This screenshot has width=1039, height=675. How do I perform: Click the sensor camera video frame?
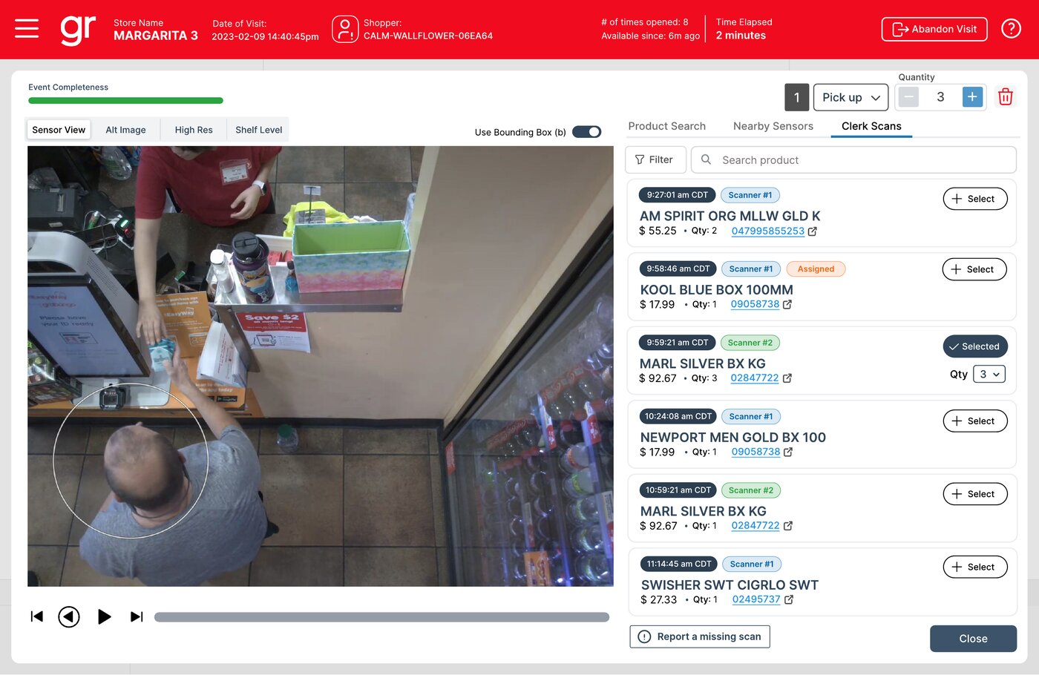[321, 366]
